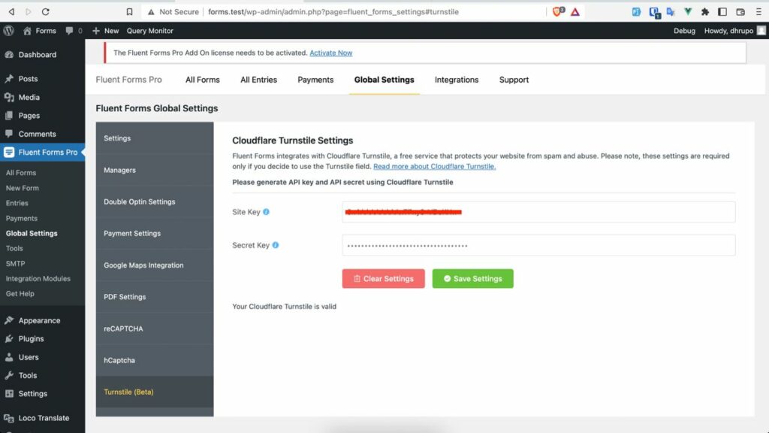Viewport: 769px width, 433px height.
Task: Open the PDF Settings section
Action: (x=155, y=296)
